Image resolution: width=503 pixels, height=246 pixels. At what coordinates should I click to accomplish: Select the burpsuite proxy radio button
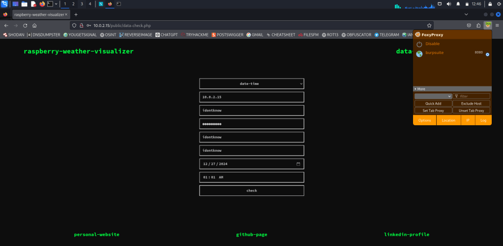coord(487,54)
